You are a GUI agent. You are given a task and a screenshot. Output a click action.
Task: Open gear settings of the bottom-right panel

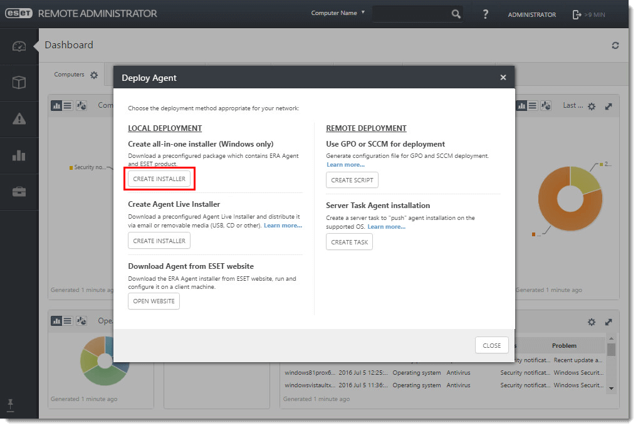coord(592,322)
